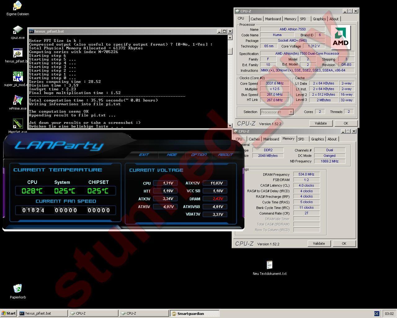
Task: Open wPrime.exe desktop icon
Action: pos(18,103)
